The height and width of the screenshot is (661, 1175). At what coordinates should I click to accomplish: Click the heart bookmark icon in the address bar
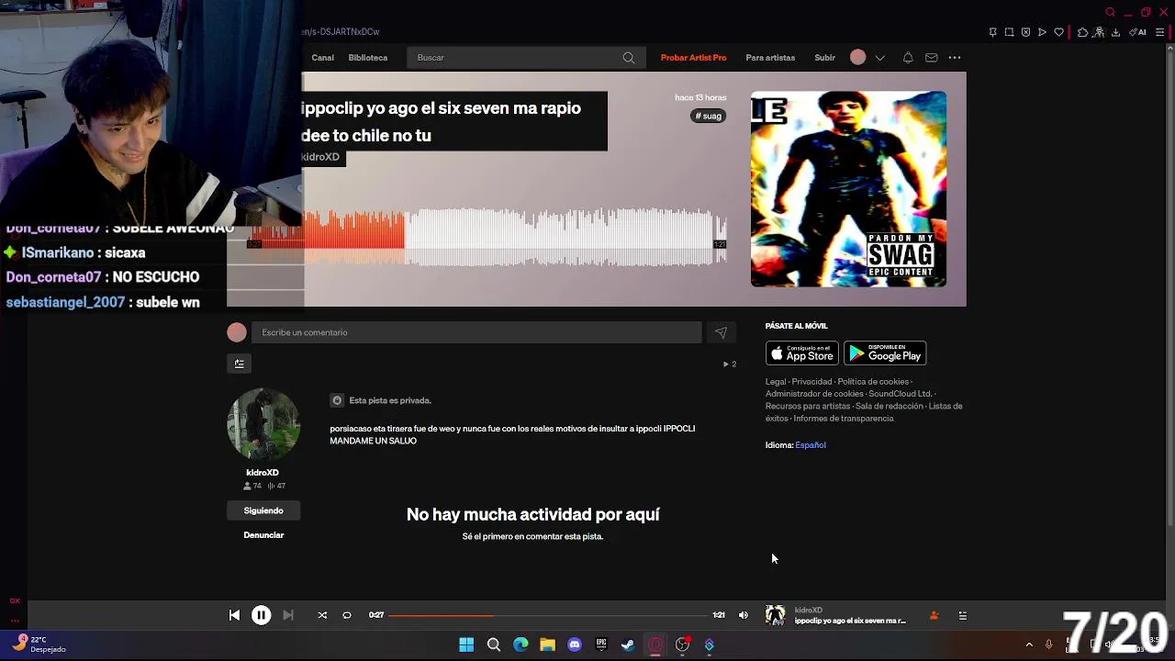1058,32
